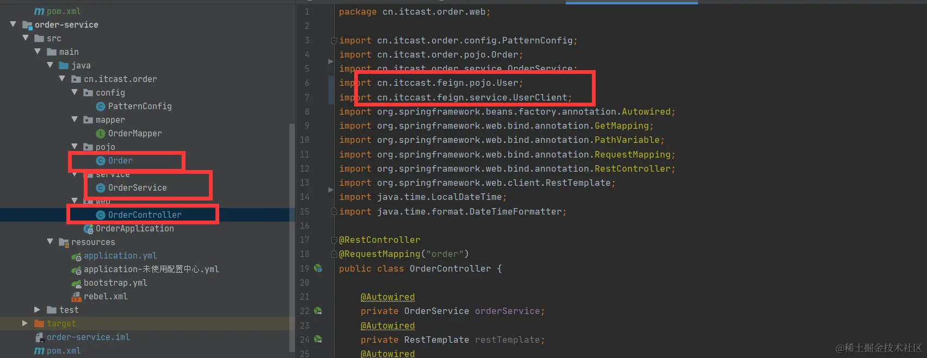Click the main folder icon
Viewport: 927px width, 358px height.
(52, 52)
